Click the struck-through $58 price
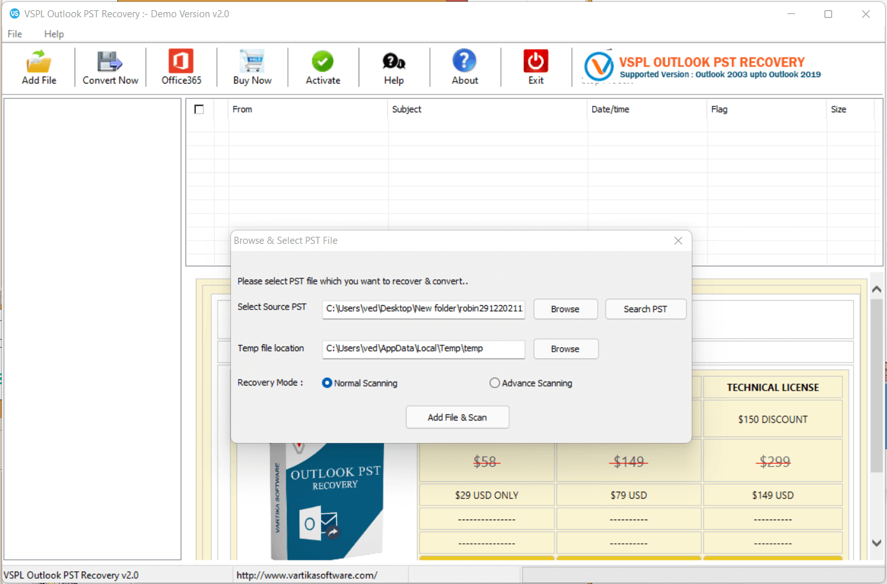Image resolution: width=887 pixels, height=584 pixels. tap(486, 461)
